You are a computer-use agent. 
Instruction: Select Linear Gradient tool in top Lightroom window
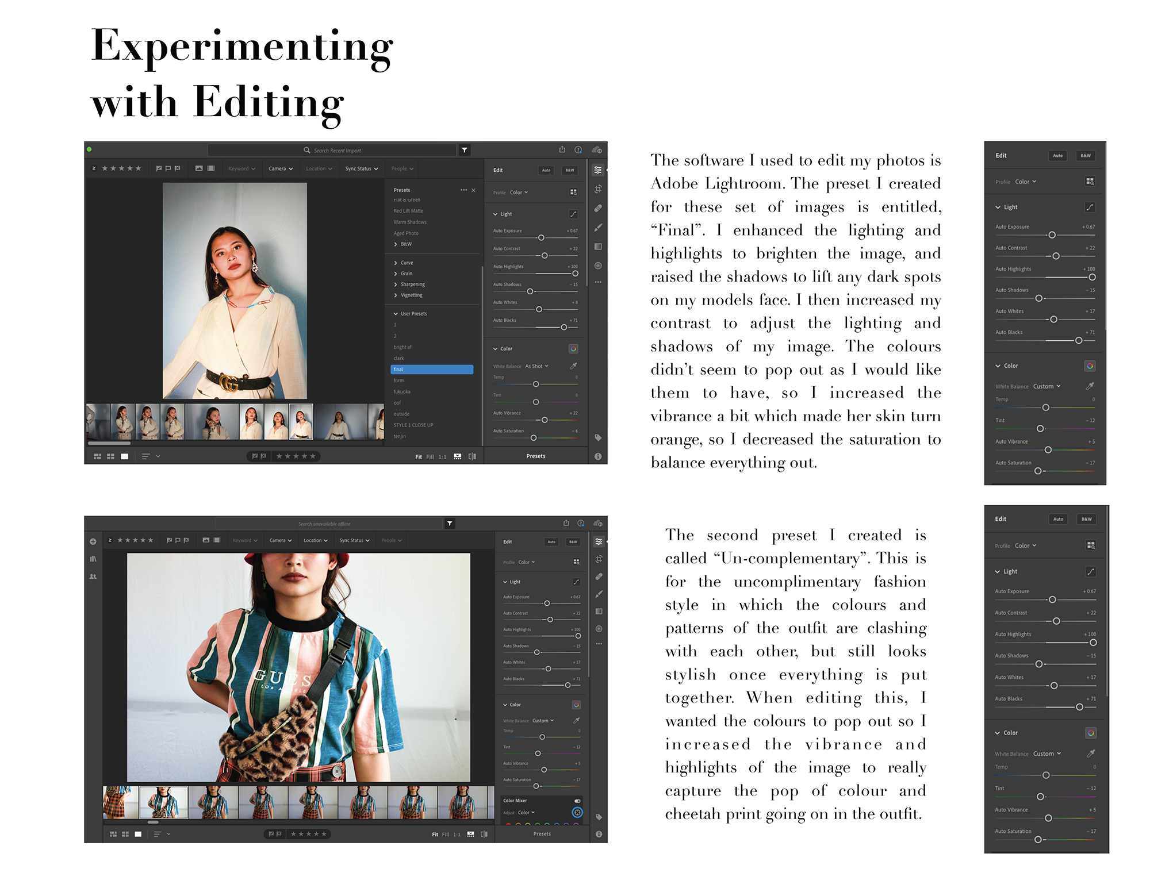[598, 247]
